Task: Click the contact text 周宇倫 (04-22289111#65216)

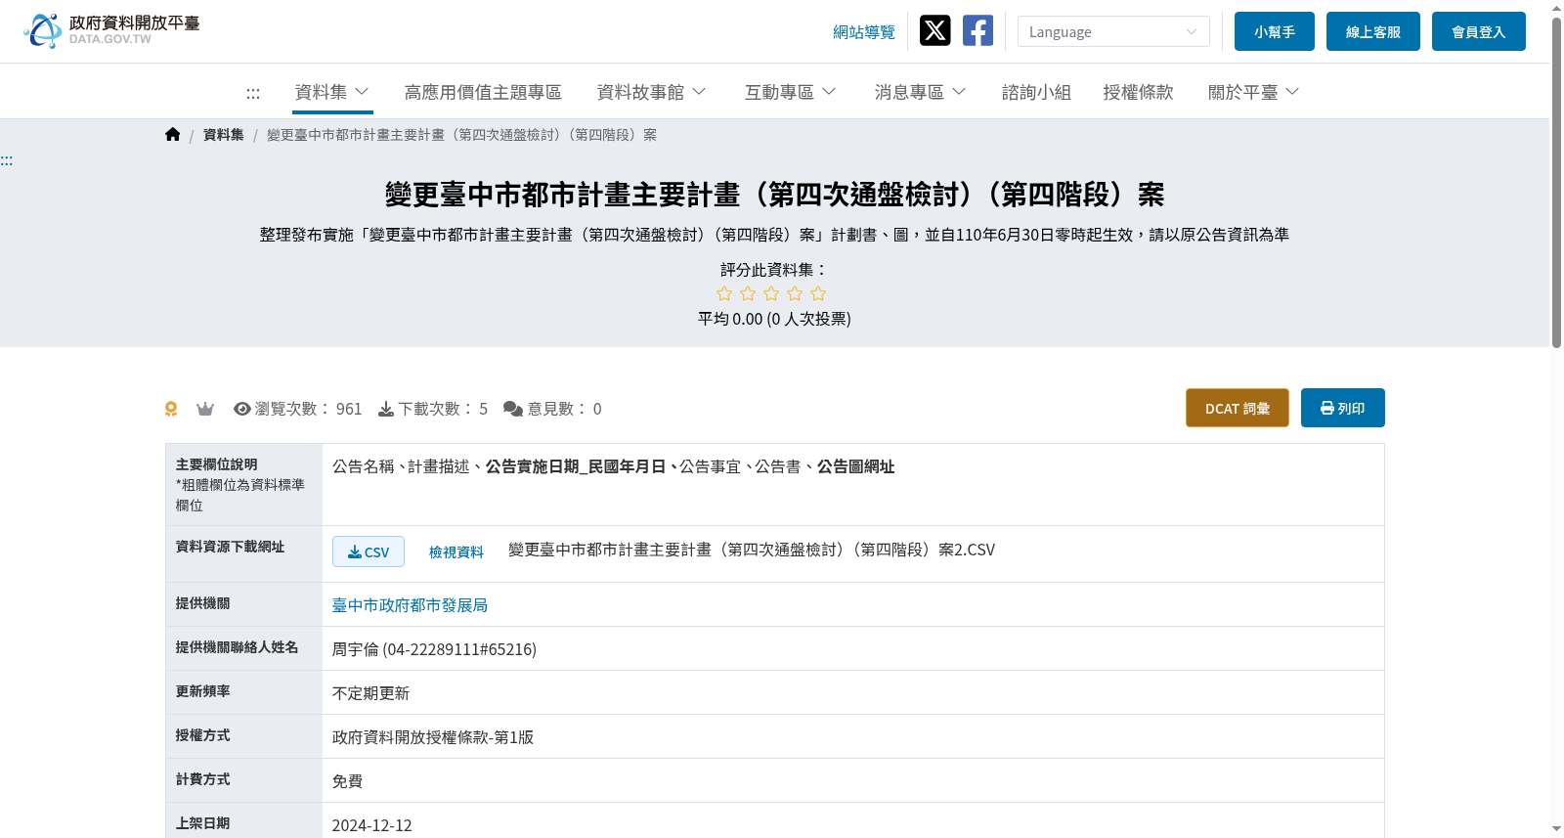Action: pos(434,649)
